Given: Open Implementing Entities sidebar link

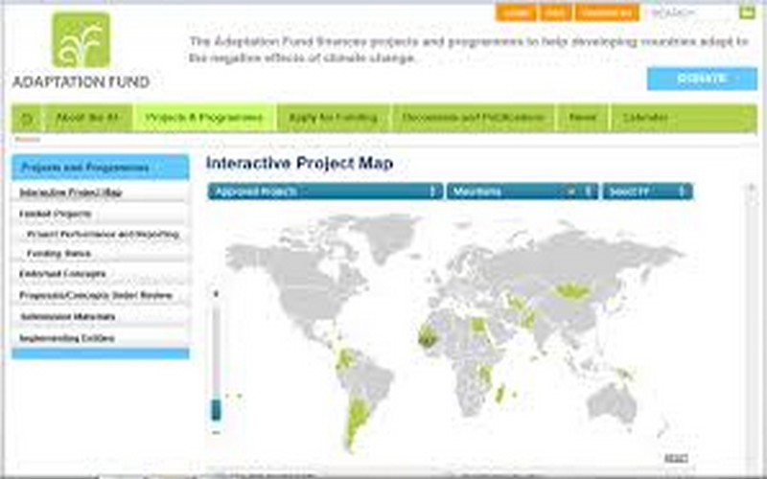Looking at the screenshot, I should [x=67, y=338].
